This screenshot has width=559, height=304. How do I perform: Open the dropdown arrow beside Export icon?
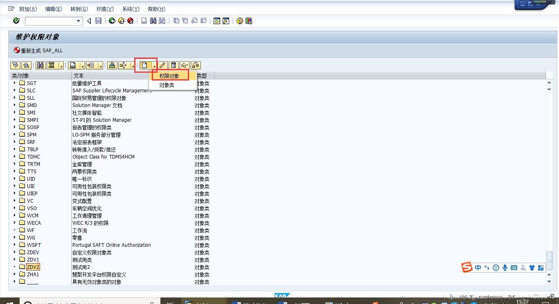point(133,66)
